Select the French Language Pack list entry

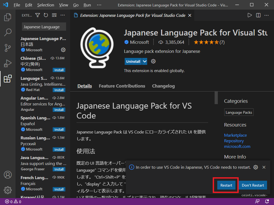43,183
